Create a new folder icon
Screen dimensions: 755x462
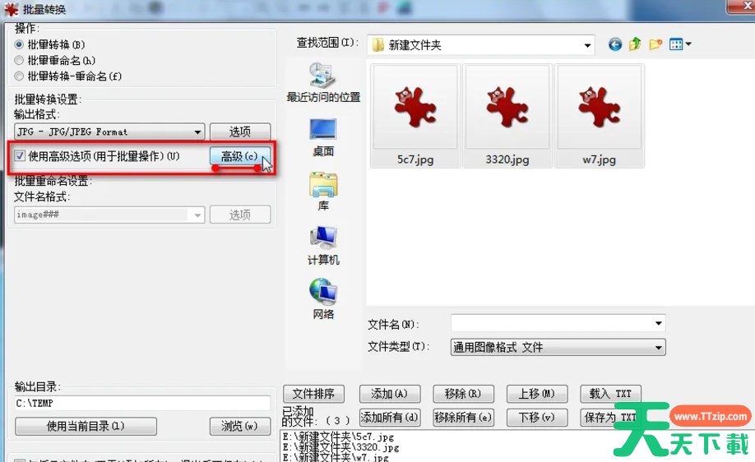point(655,44)
